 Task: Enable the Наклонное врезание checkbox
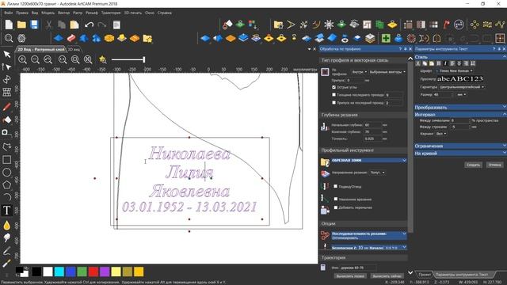[x=336, y=199]
